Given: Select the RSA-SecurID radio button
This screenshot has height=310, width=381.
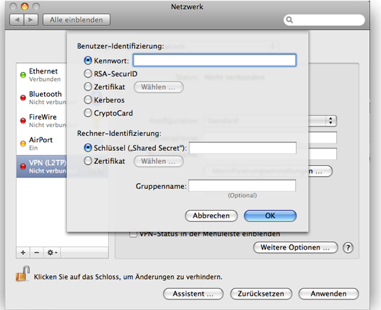Looking at the screenshot, I should [x=88, y=73].
